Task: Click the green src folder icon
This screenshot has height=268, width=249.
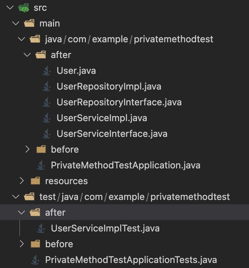Action: 23,8
